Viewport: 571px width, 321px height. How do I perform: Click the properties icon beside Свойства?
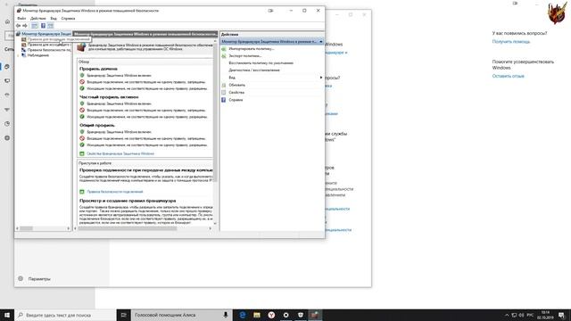coord(224,93)
